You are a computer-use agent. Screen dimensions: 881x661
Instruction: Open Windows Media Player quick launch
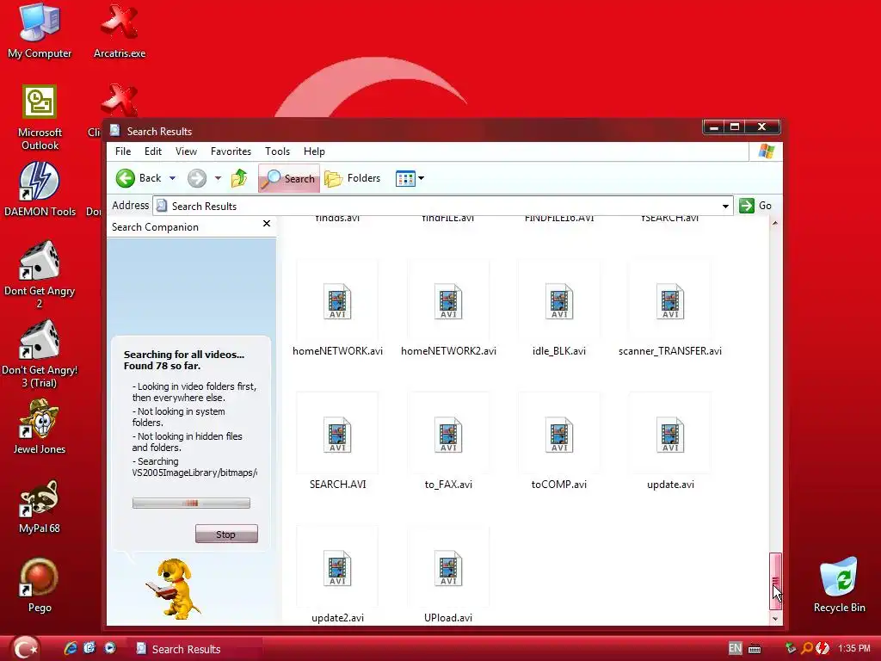(110, 648)
